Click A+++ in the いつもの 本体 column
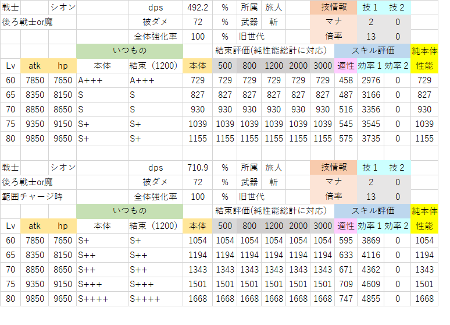 102,80
